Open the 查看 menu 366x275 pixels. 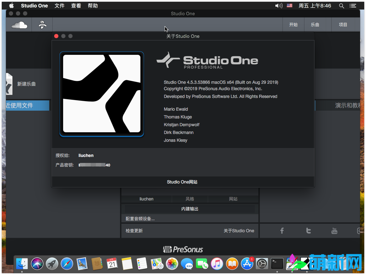[x=76, y=6]
